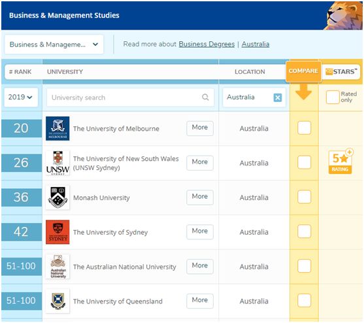Click rank 20 cell
364x323 pixels.
22,128
